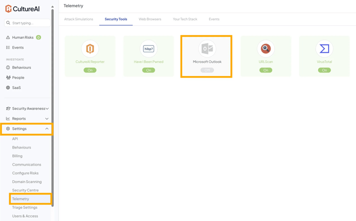Screen dimensions: 356x221
Task: Open Configure Risks settings
Action: (25, 173)
